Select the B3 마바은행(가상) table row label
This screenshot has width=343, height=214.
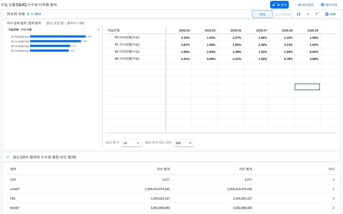click(x=127, y=37)
